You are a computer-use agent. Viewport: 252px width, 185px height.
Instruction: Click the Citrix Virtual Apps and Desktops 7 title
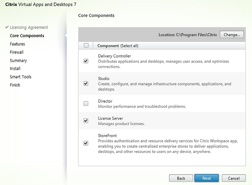click(41, 4)
